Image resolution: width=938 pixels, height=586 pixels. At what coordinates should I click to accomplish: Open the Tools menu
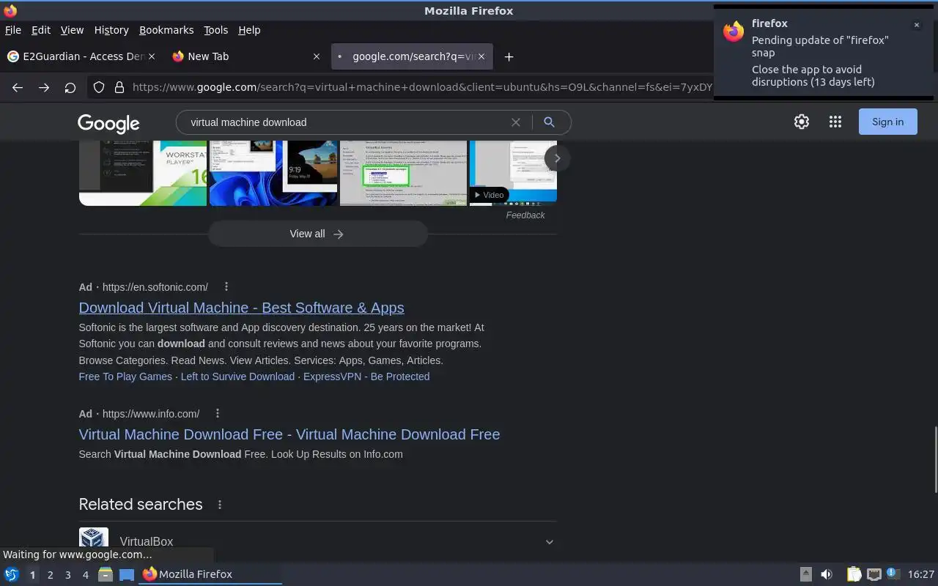(215, 30)
